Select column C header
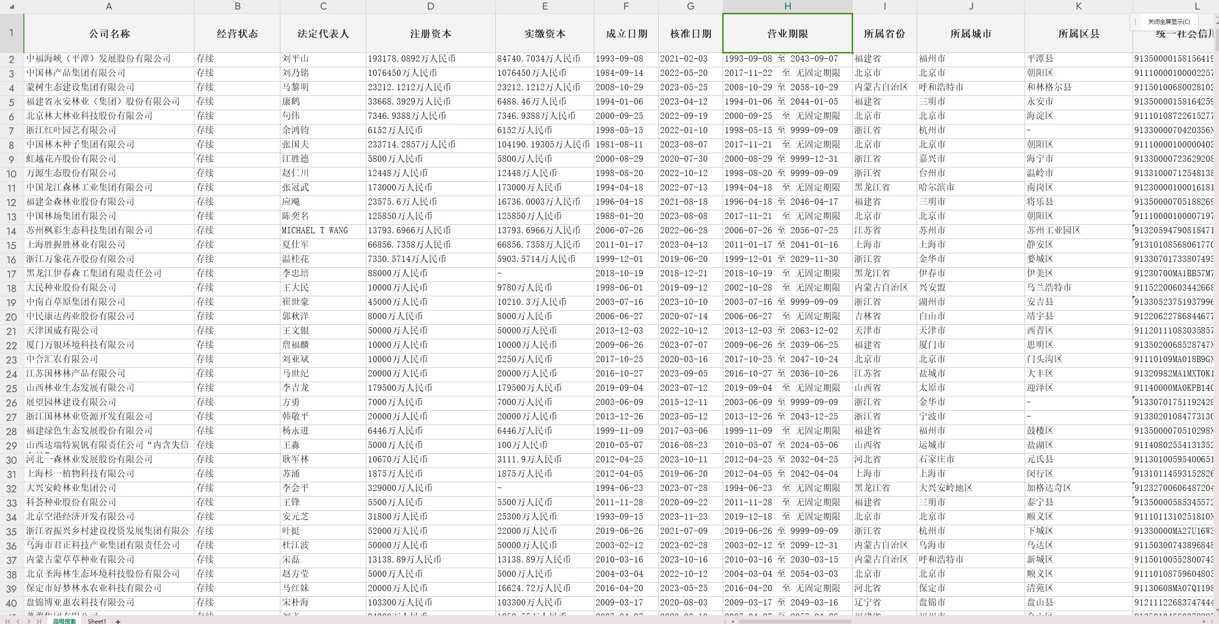Screen dimensions: 1219x624 click(323, 7)
